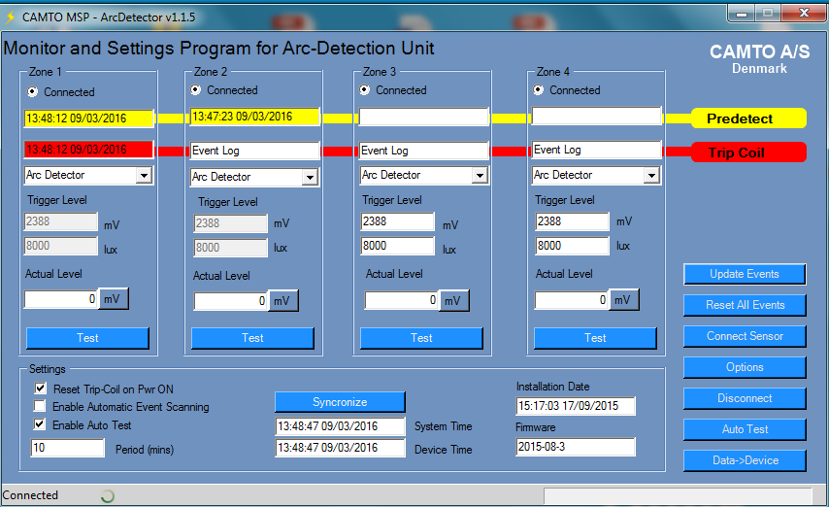829x507 pixels.
Task: Enable Automatic Event Scanning checkbox
Action: (x=40, y=407)
